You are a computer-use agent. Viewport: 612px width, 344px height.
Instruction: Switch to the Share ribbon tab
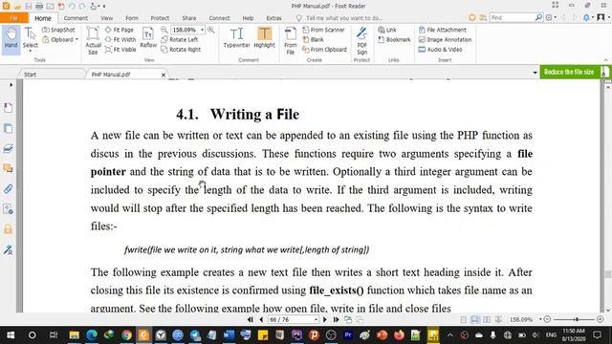[189, 18]
